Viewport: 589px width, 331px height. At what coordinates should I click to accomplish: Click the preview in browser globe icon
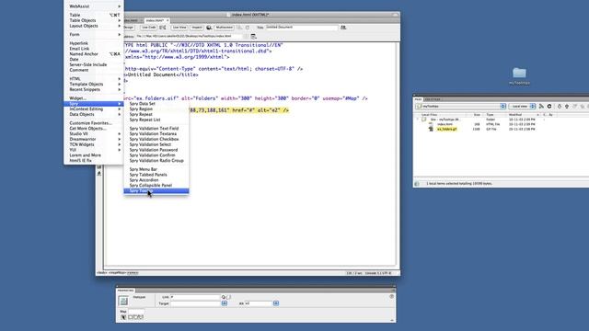click(x=209, y=28)
